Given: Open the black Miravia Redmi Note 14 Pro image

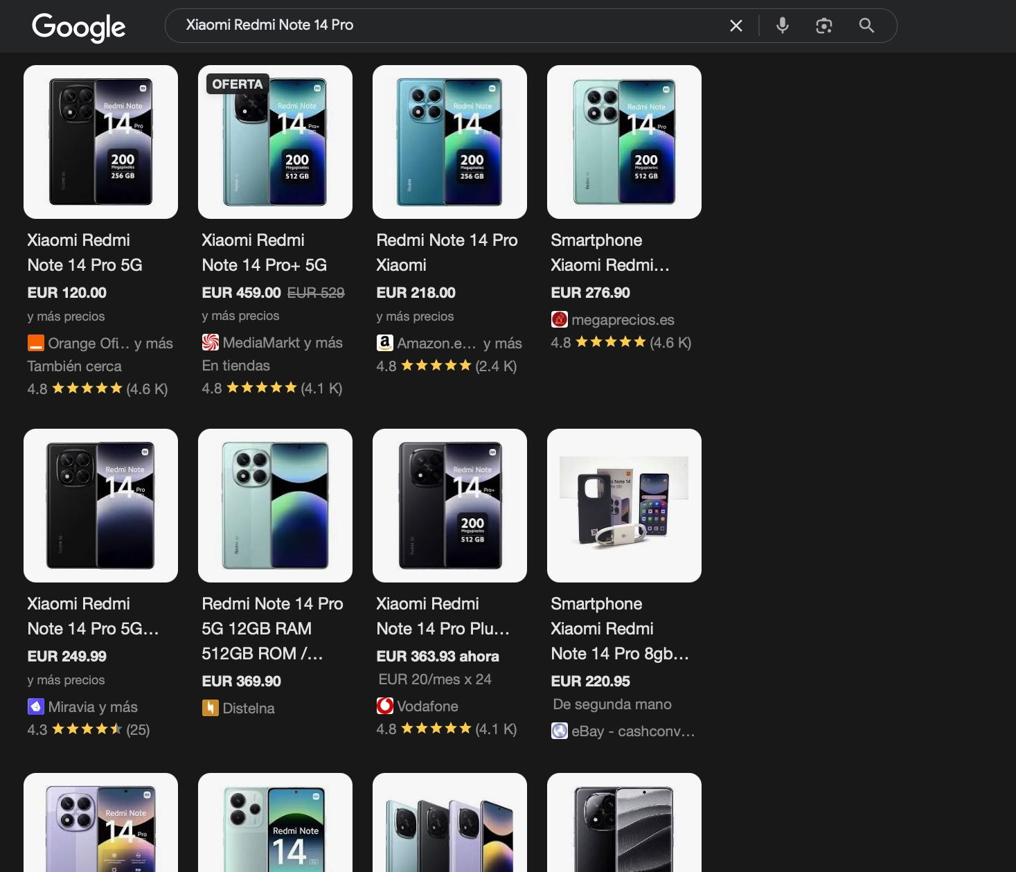Looking at the screenshot, I should click(x=100, y=506).
